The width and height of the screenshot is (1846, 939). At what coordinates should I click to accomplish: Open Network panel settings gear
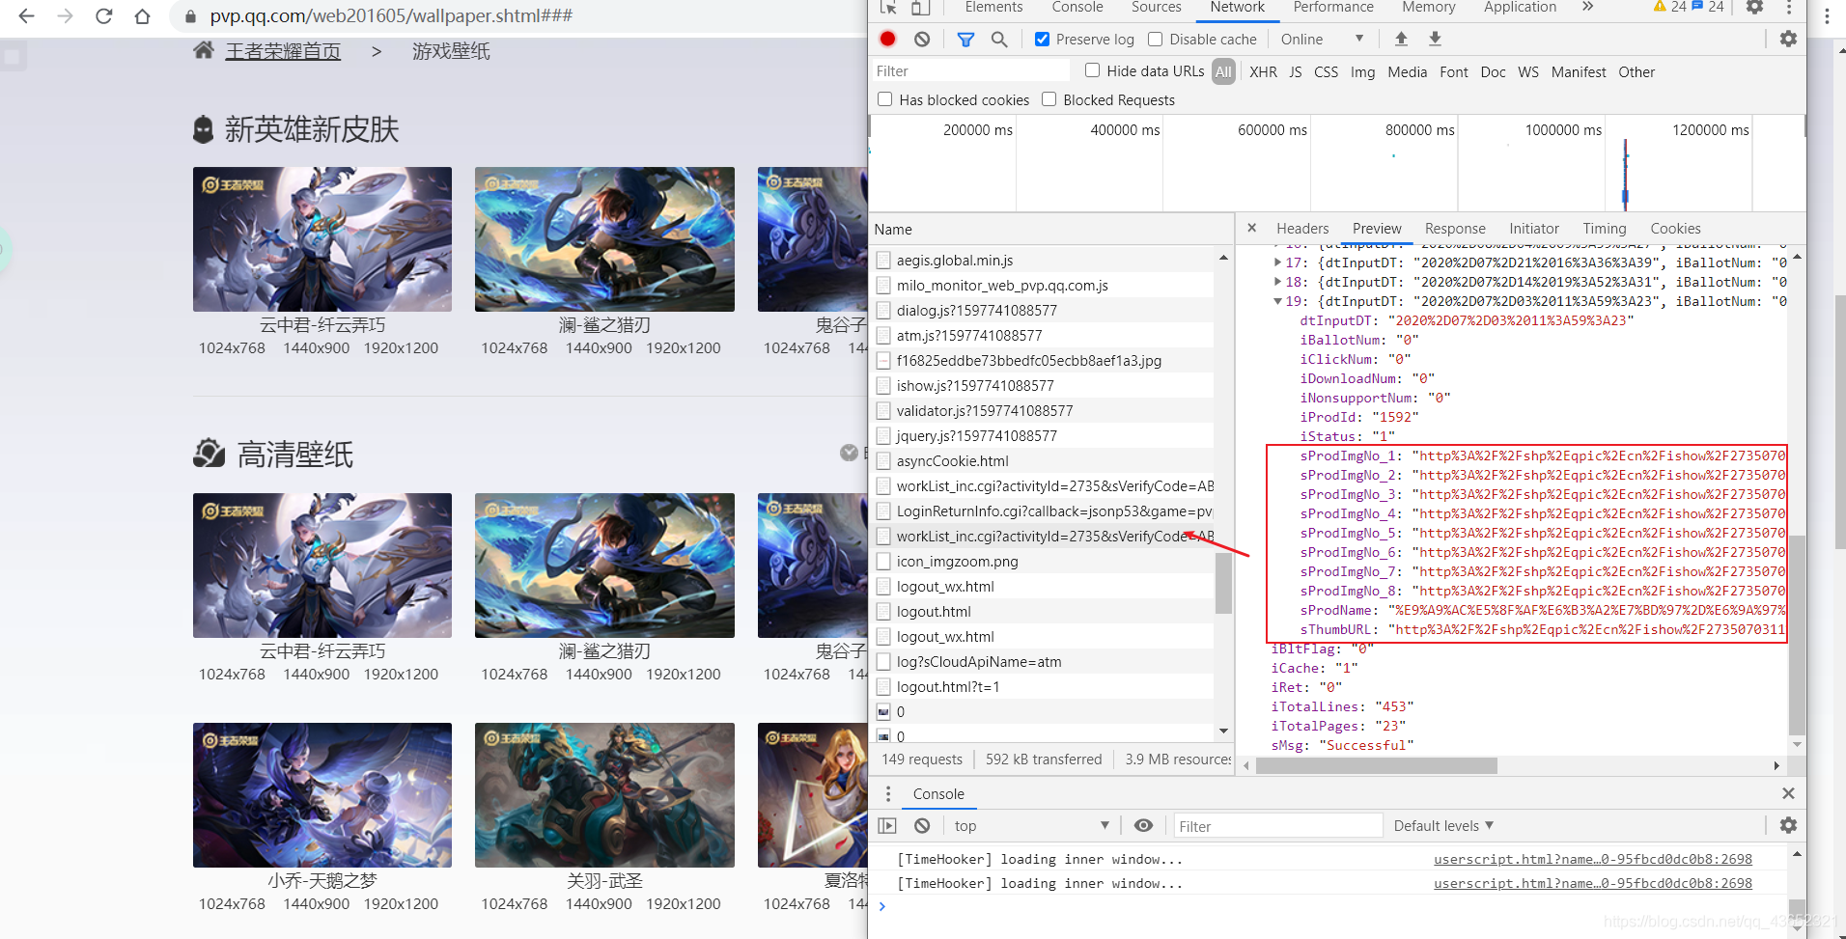(1788, 39)
